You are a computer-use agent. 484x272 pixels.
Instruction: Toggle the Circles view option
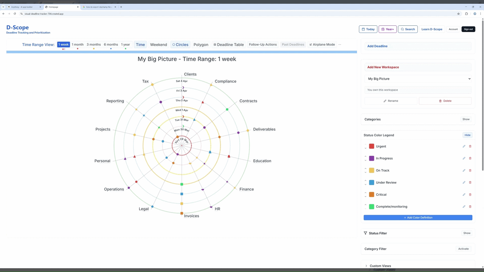(180, 45)
